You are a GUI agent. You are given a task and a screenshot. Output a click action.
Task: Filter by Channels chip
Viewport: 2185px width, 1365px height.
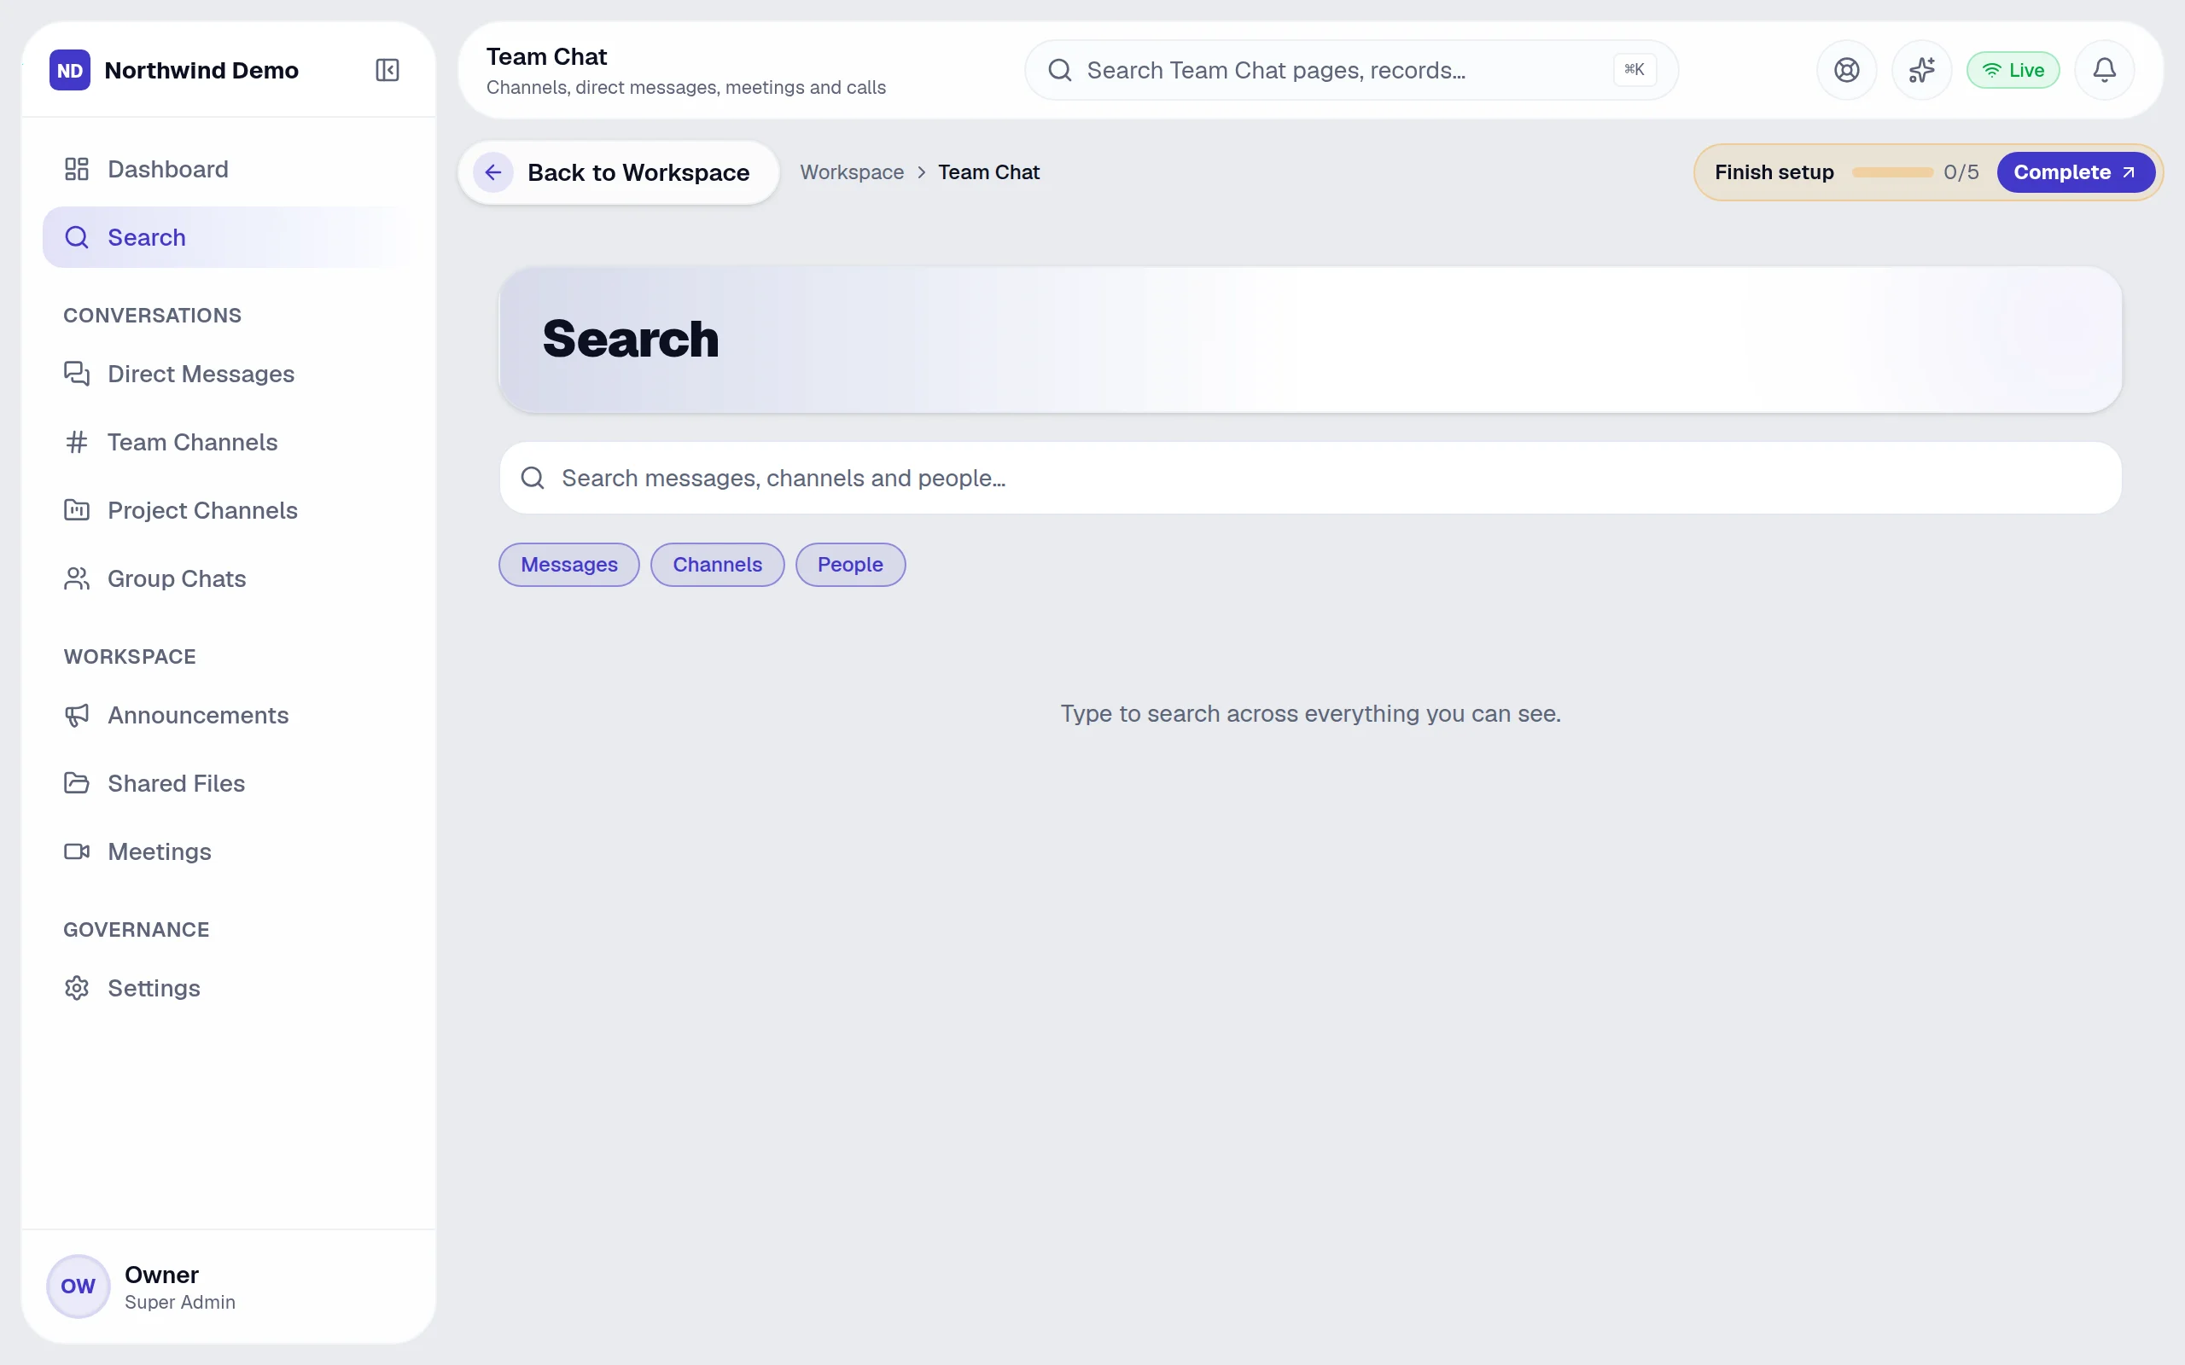[x=717, y=564]
